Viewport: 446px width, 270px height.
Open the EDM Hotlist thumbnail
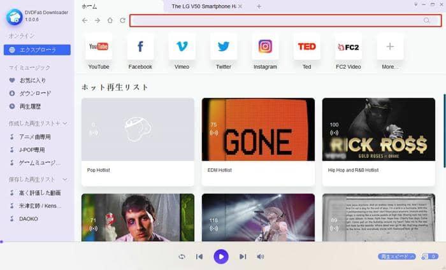pyautogui.click(x=258, y=129)
